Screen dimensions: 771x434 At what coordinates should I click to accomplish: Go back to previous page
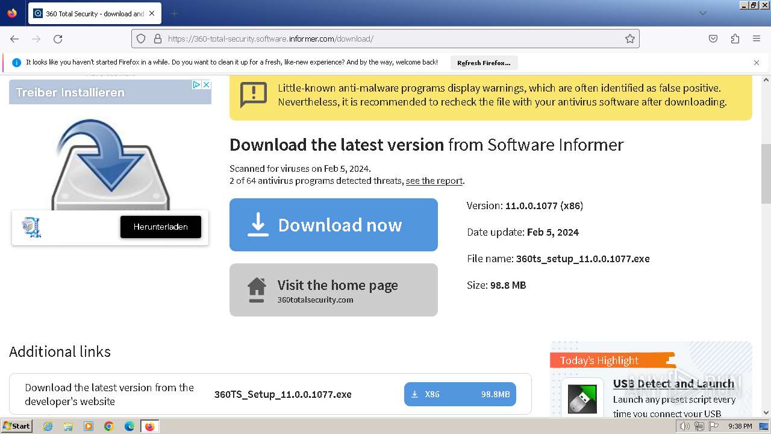tap(14, 39)
